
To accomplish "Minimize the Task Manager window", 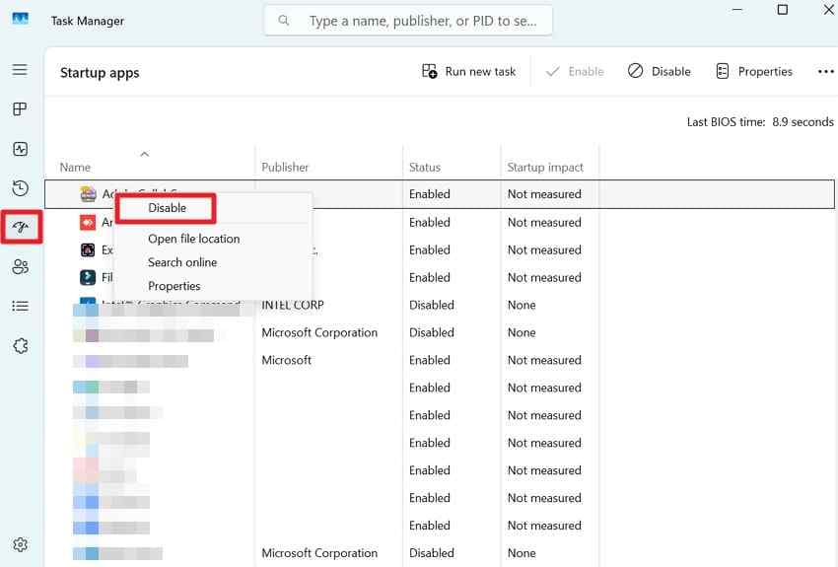I will (x=737, y=10).
